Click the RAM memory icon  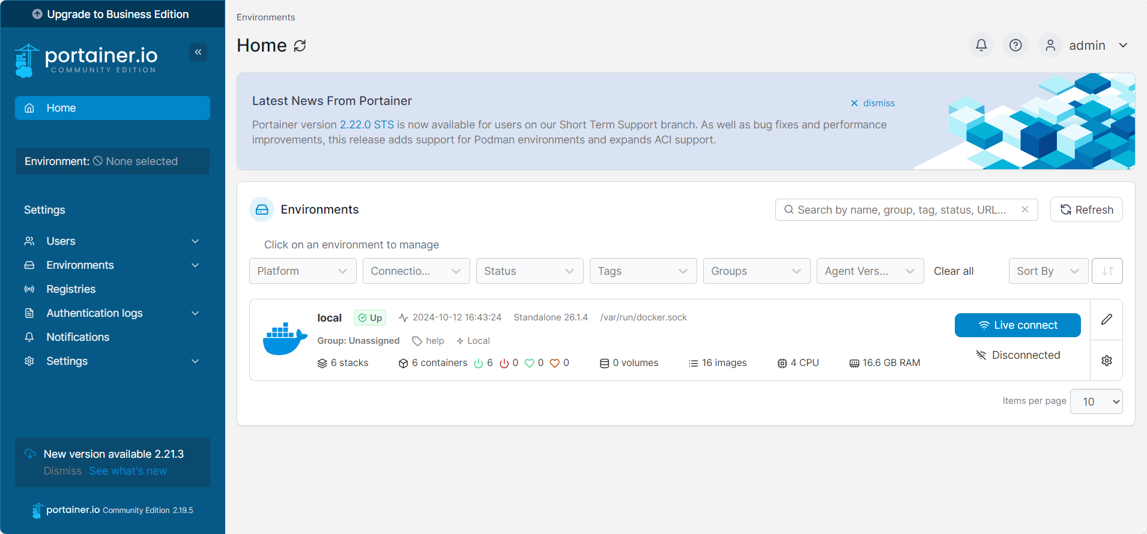click(x=855, y=363)
